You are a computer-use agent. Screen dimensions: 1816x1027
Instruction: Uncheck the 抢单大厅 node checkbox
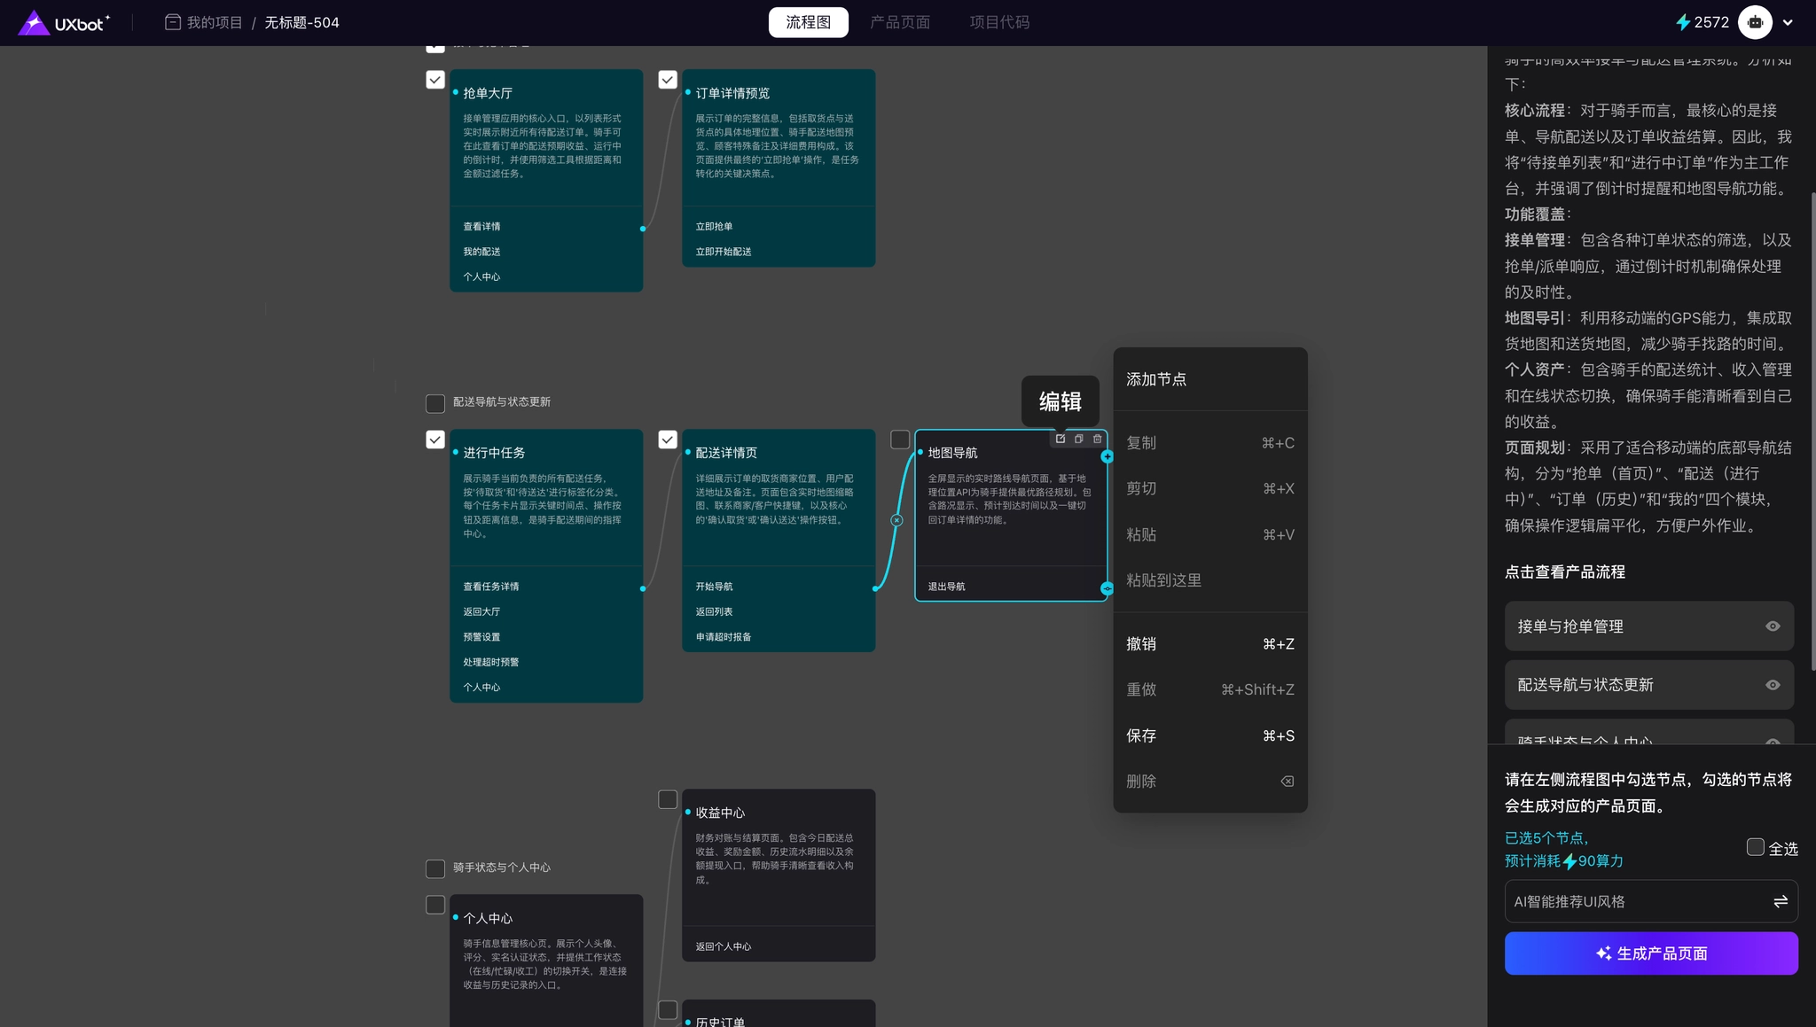435,80
